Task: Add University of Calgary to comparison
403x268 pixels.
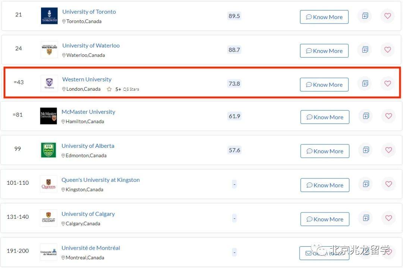Action: 365,218
